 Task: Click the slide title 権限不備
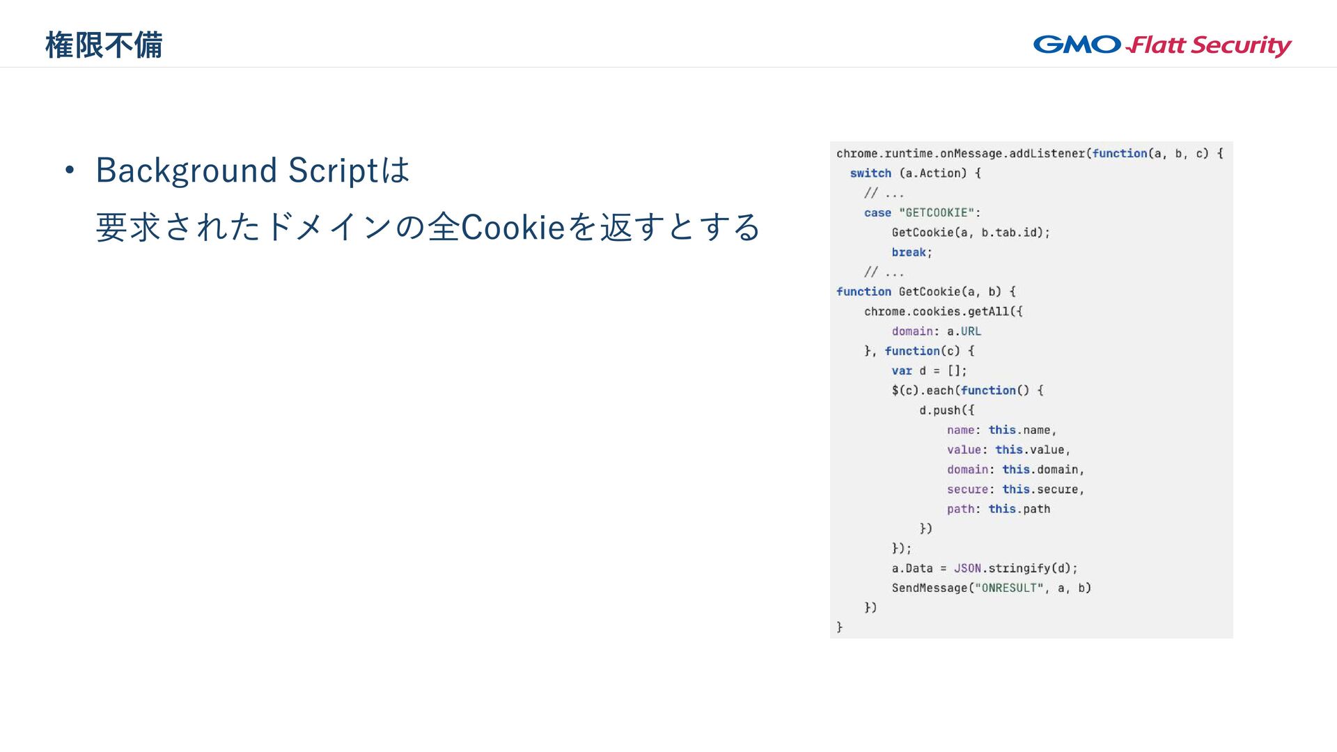pos(104,45)
